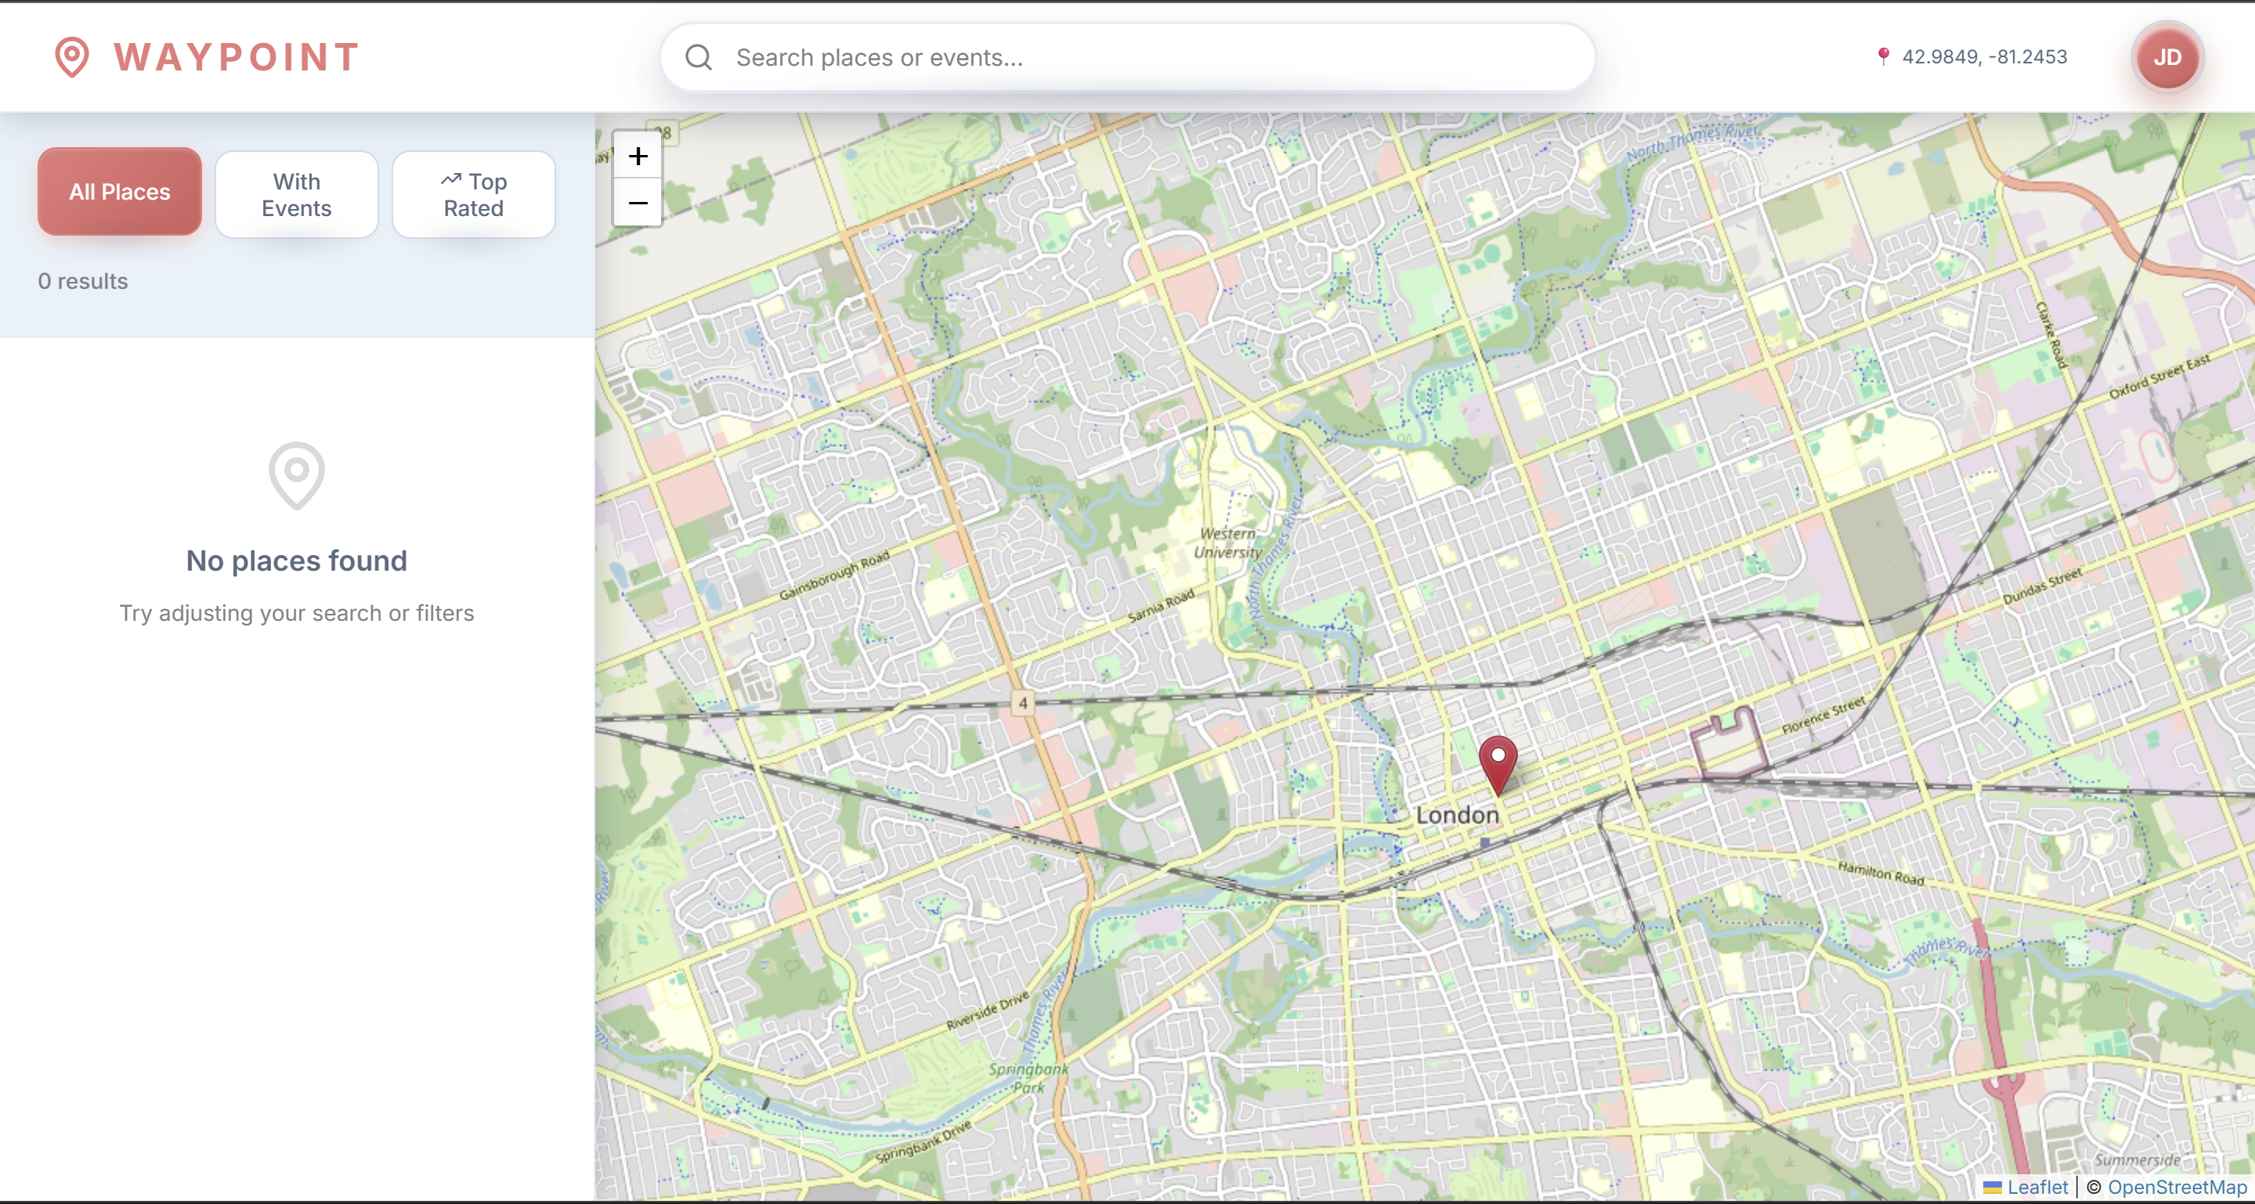Click the highway 4 route shield
This screenshot has width=2255, height=1204.
click(1022, 703)
